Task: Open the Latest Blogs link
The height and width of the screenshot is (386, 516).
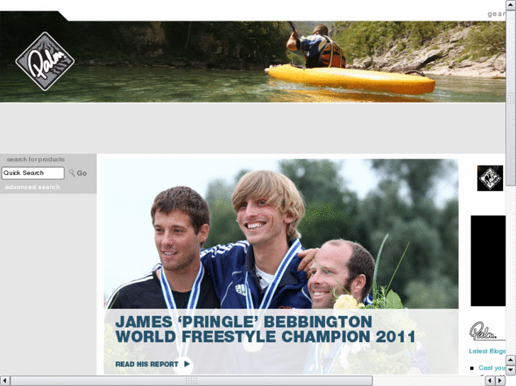Action: (487, 351)
